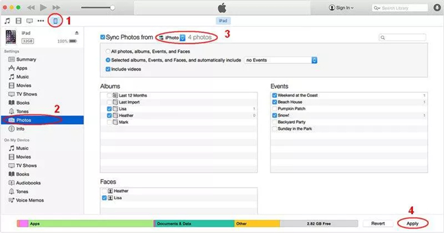The image size is (444, 233).
Task: Select the iPad device icon in toolbar
Action: pos(56,21)
